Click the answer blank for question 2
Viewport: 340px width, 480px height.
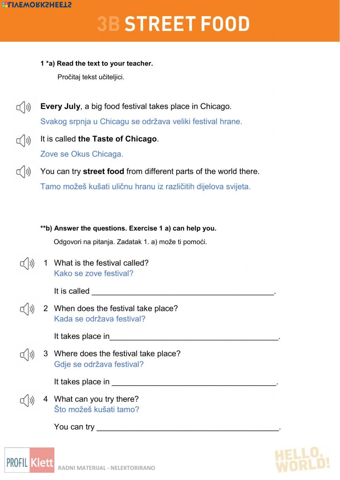coord(194,336)
